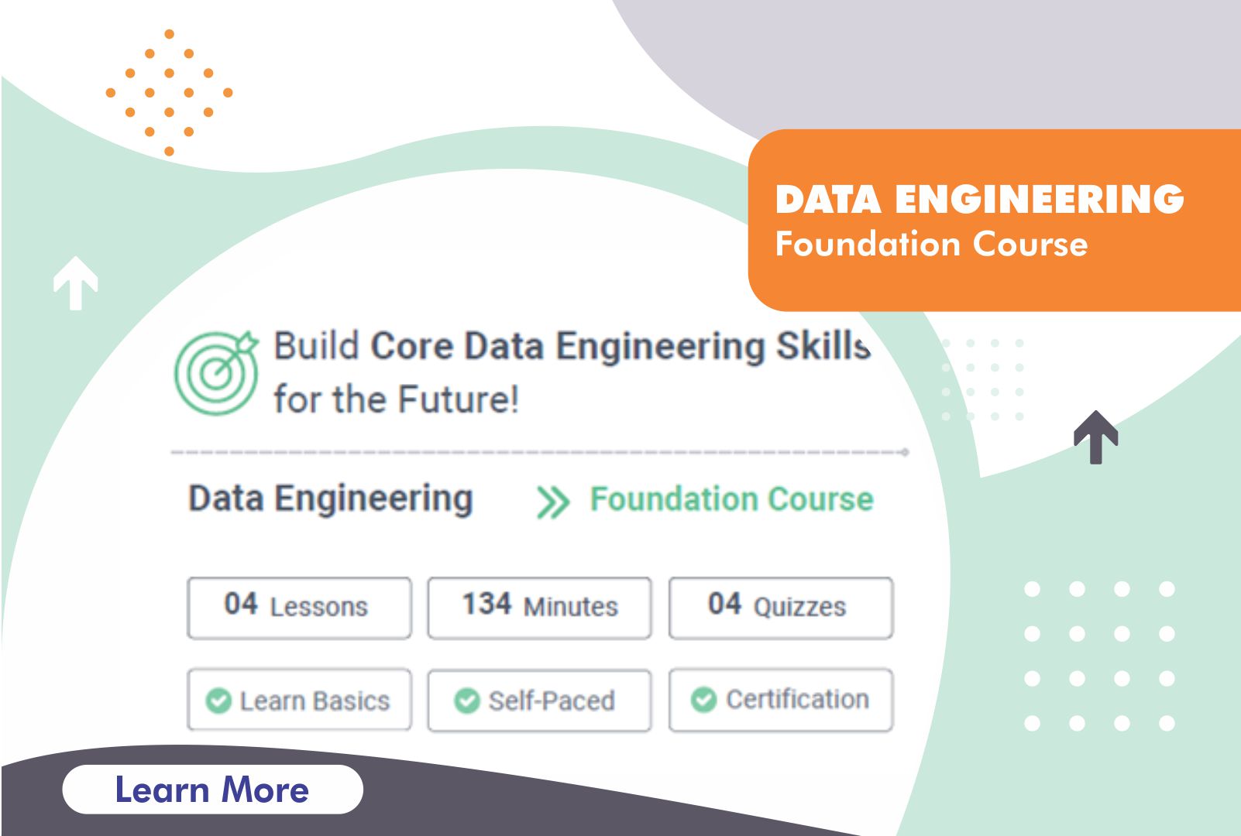Click the white dot grid pattern
Image resolution: width=1241 pixels, height=836 pixels.
tap(1098, 656)
